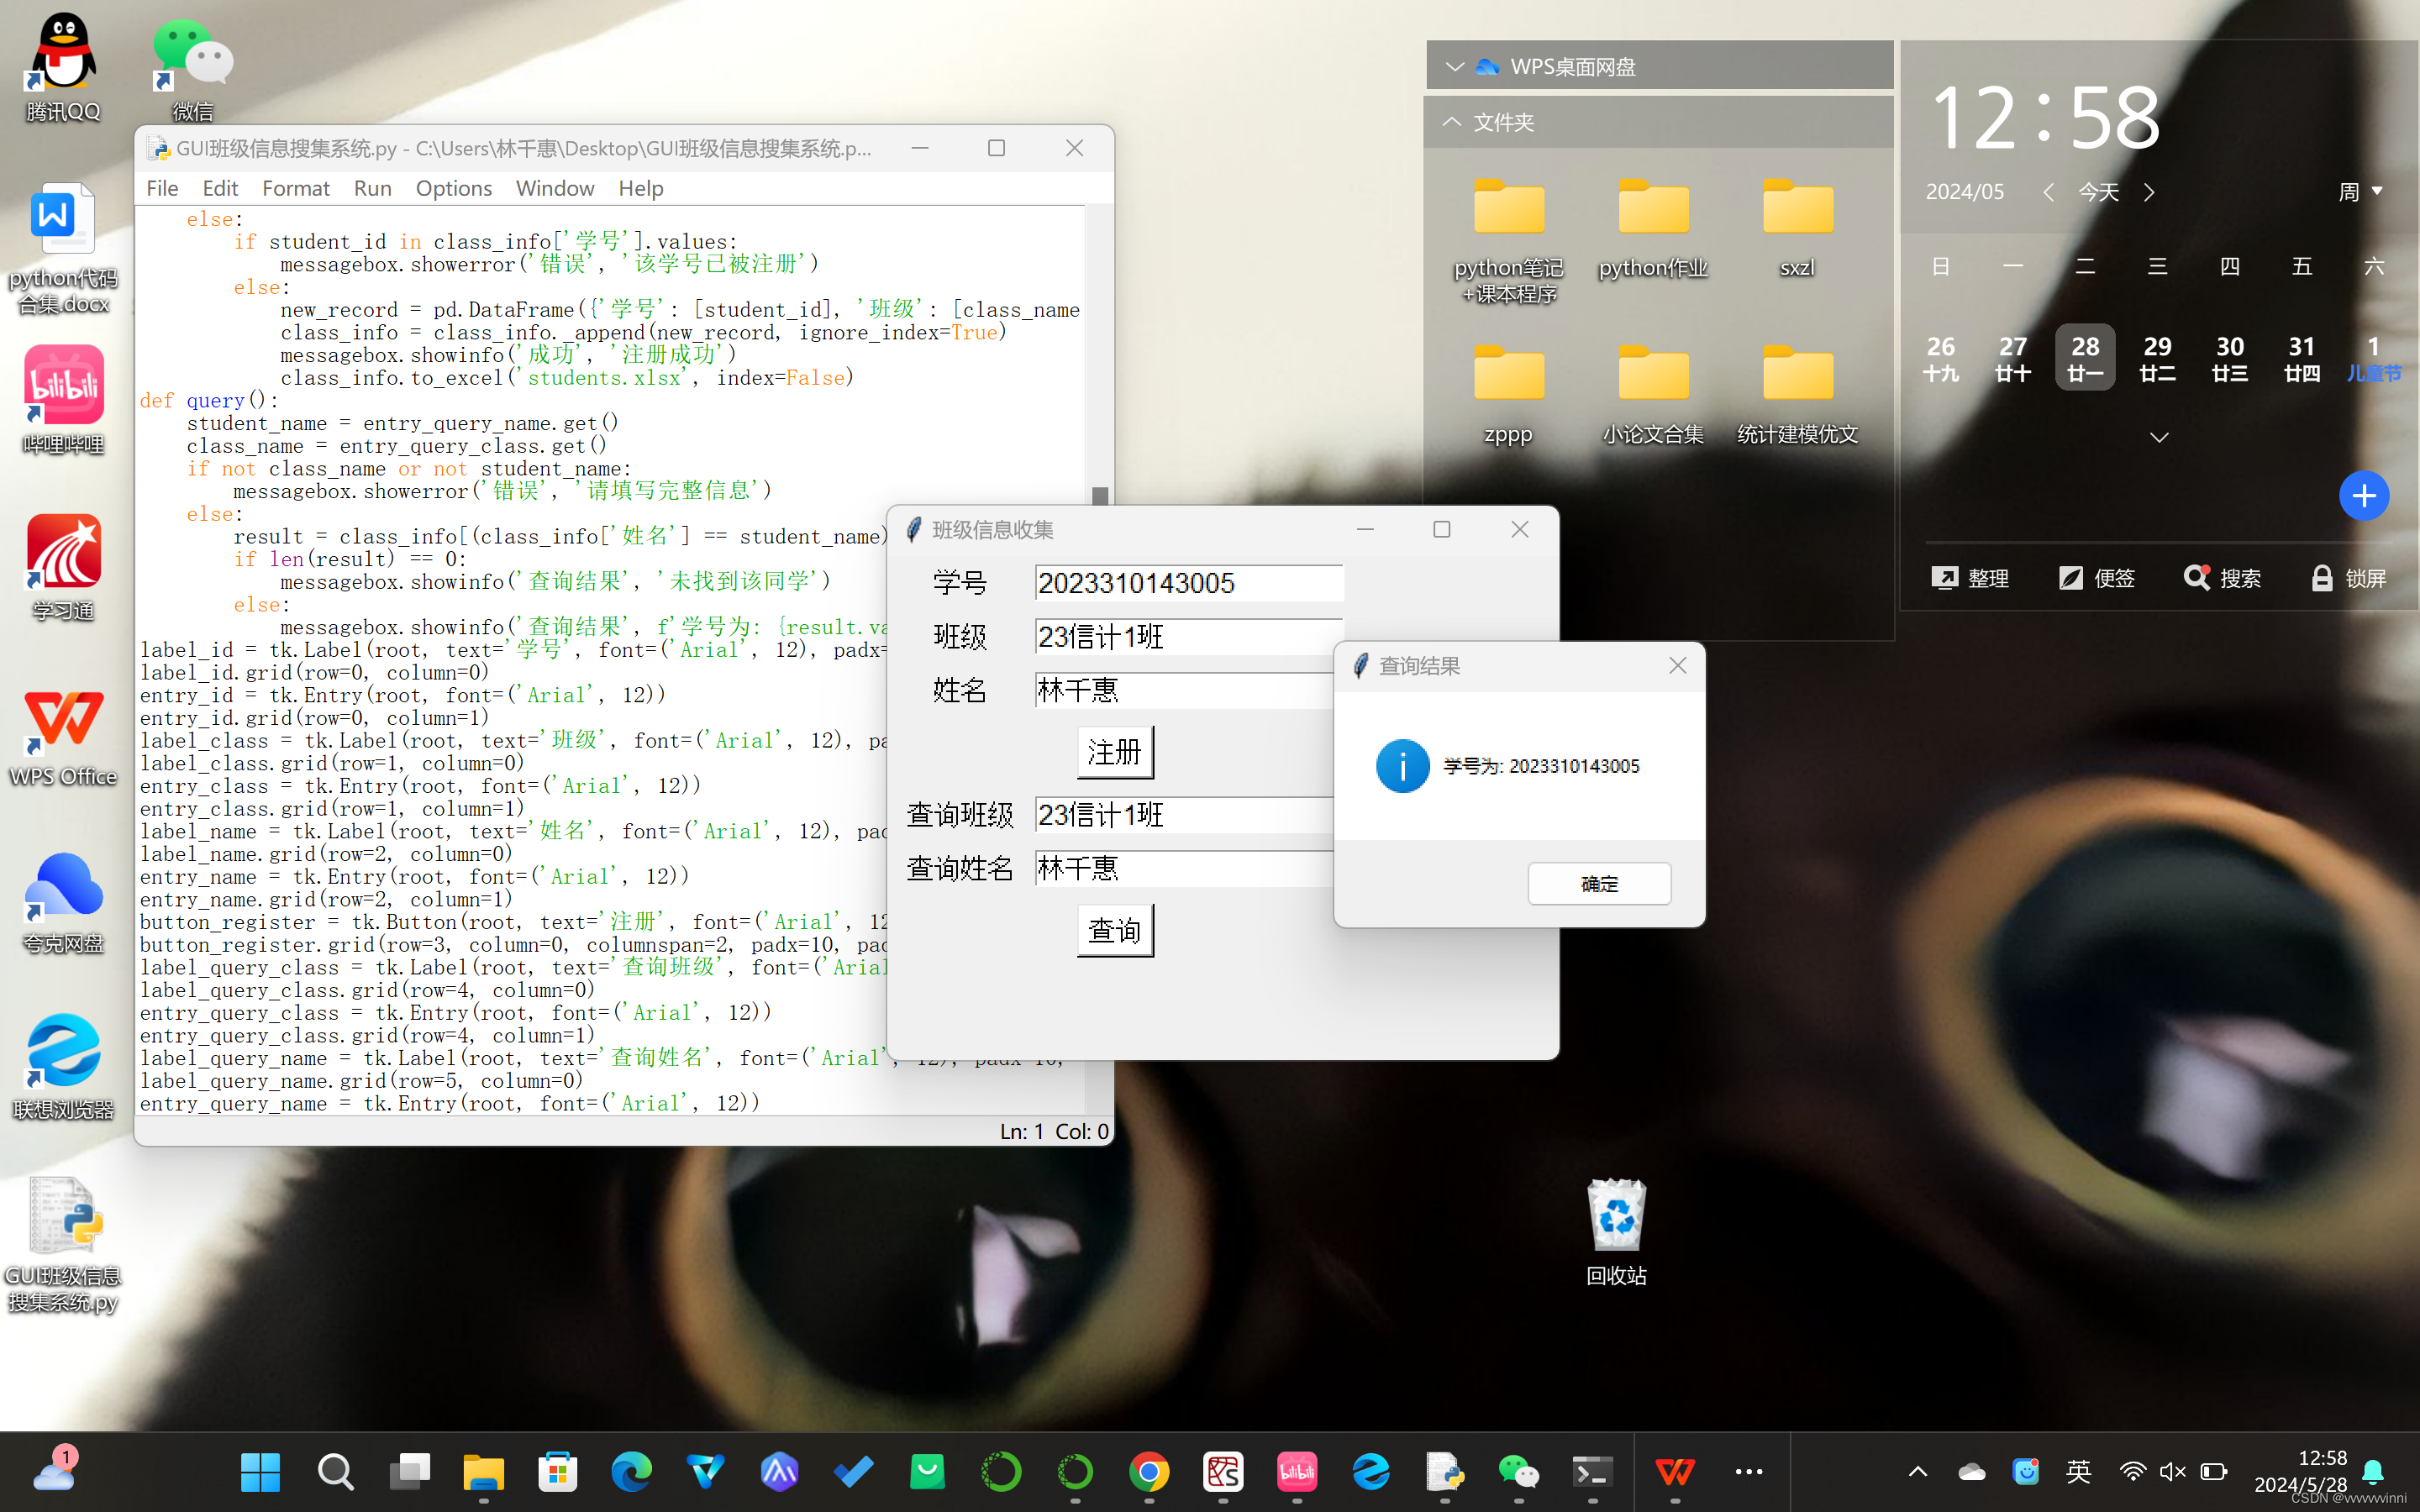Open the Run menu in IDLE

(372, 188)
